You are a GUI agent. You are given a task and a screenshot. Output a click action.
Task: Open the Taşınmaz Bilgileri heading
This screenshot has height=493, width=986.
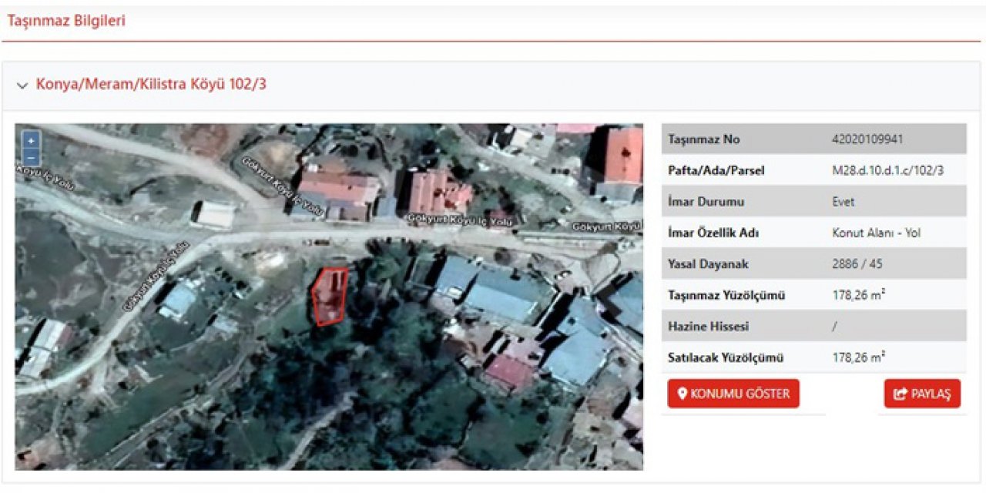[66, 22]
